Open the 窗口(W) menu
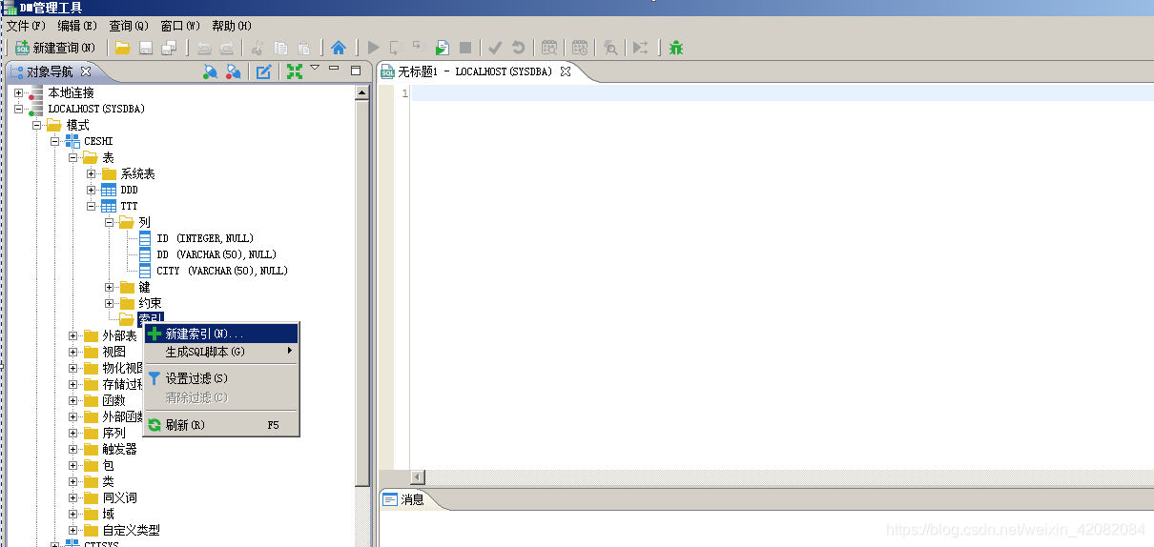This screenshot has width=1154, height=547. (x=180, y=26)
